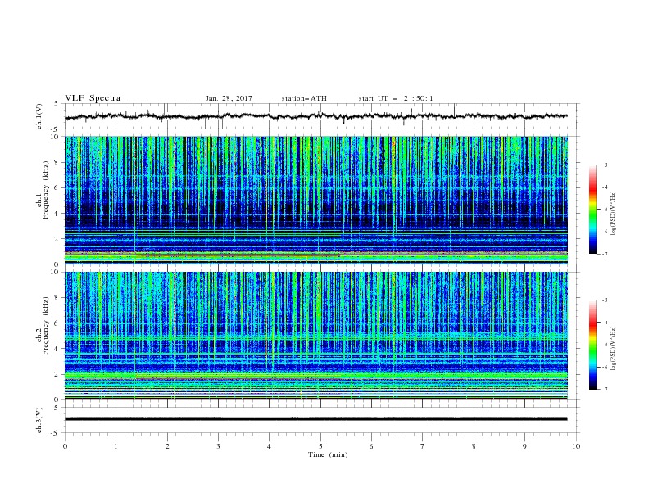Click the "ch.1(V)" axis label
Image resolution: width=649 pixels, height=501 pixels.
(x=39, y=116)
